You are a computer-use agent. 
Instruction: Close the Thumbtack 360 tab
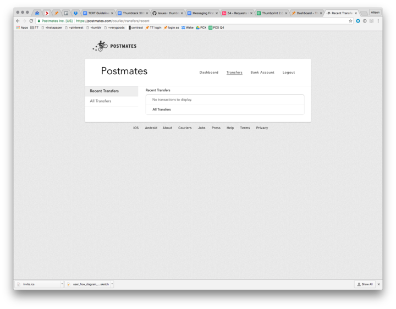147,13
